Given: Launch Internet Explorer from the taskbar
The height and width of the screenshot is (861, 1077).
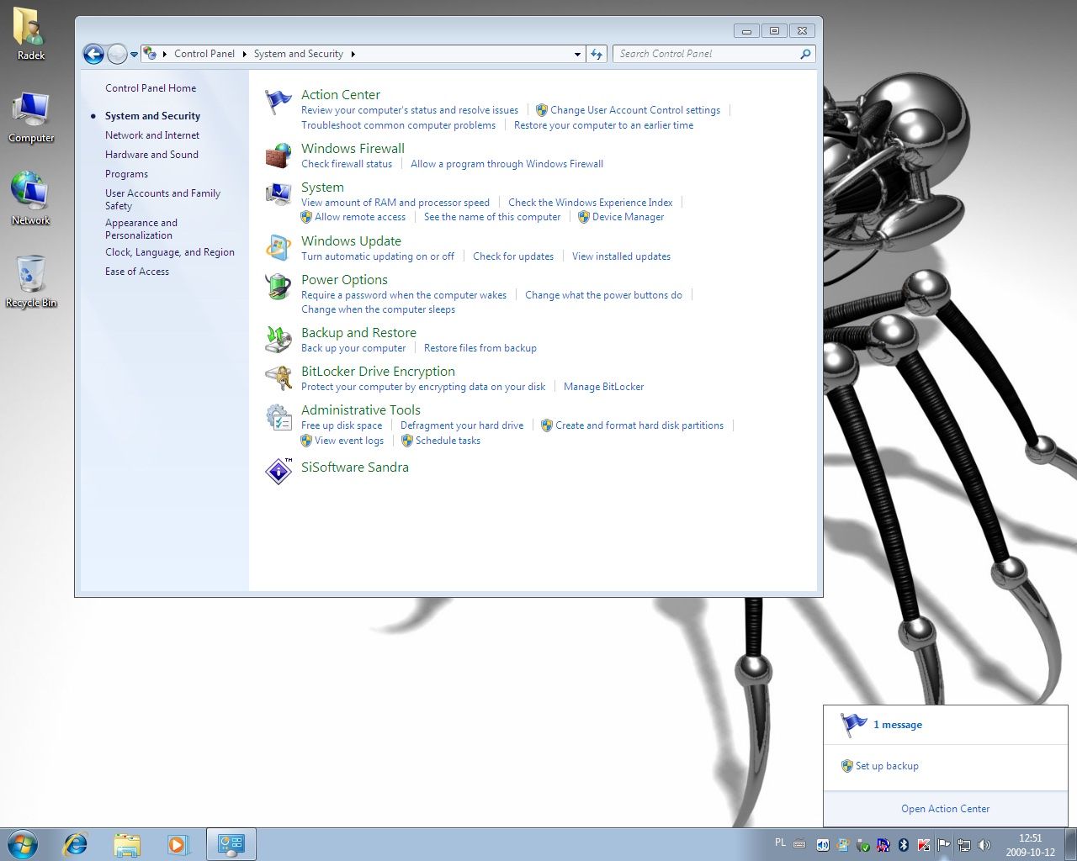Looking at the screenshot, I should (76, 844).
